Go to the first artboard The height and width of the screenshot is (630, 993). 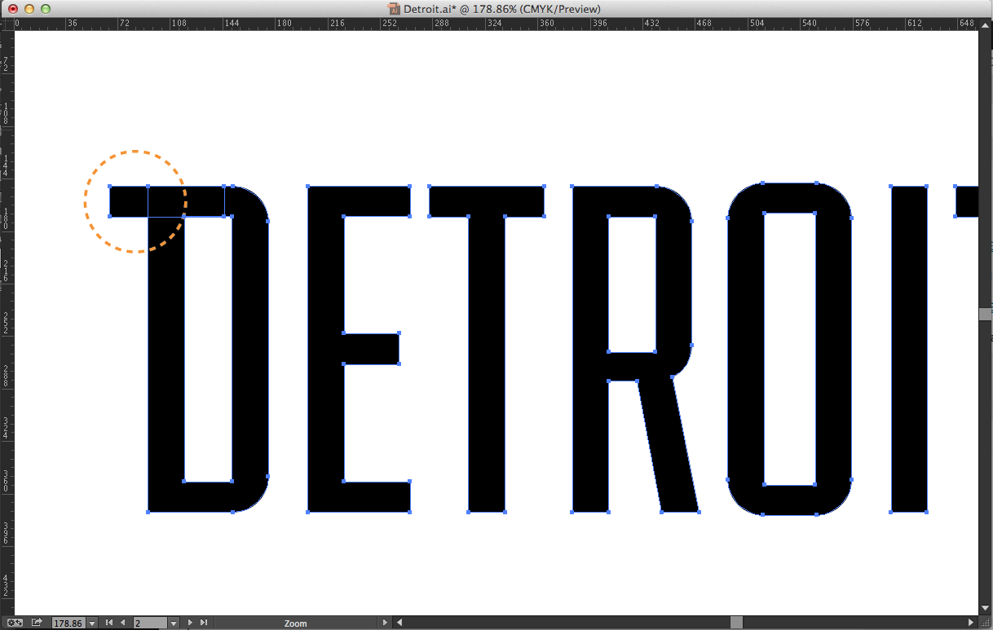coord(109,623)
